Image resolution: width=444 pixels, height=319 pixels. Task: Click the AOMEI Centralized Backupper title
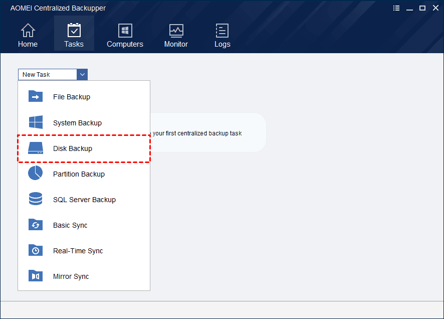click(x=58, y=8)
